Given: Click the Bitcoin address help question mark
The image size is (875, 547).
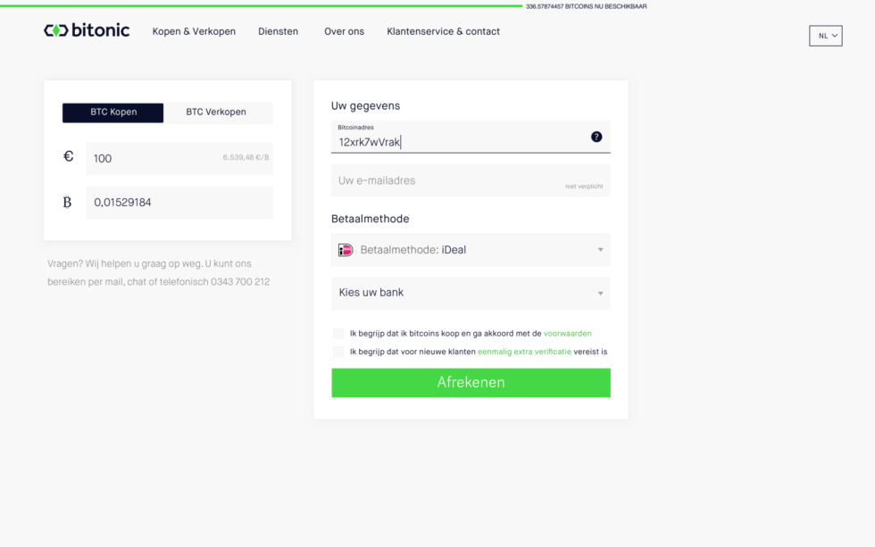Looking at the screenshot, I should pos(596,137).
